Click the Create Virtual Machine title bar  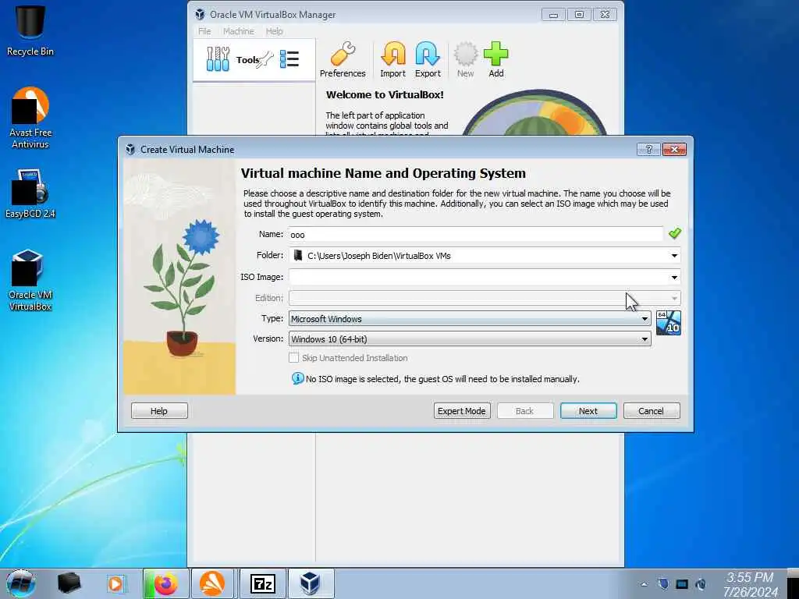coord(377,149)
